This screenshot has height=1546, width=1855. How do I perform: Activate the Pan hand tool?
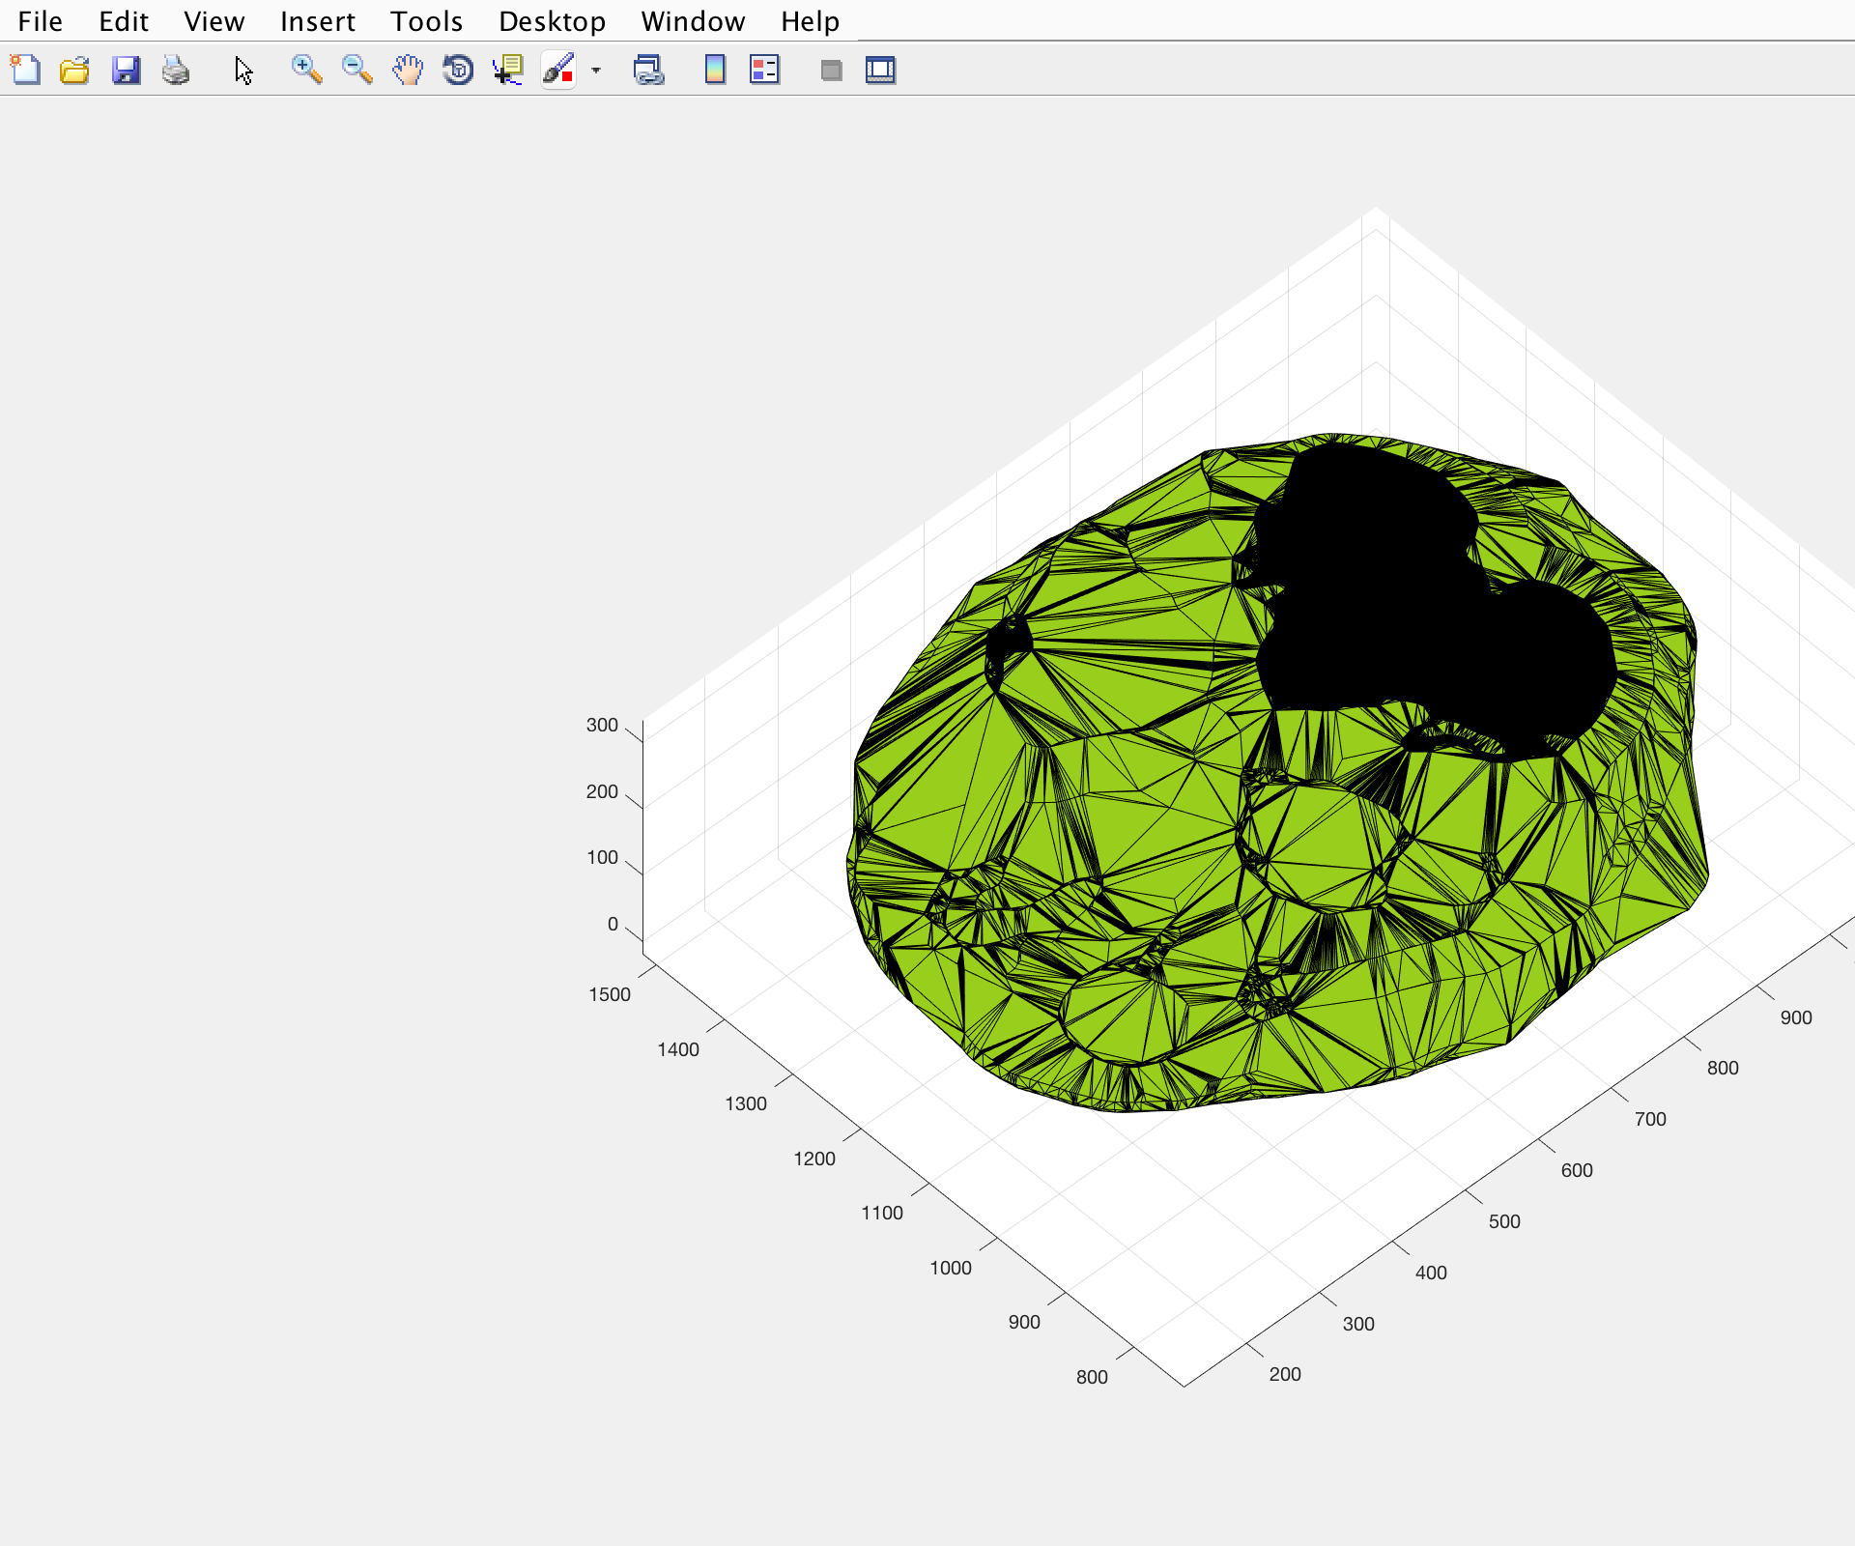point(408,70)
